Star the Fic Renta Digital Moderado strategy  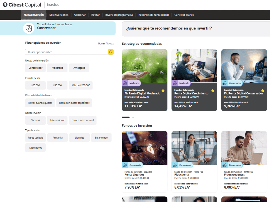coord(163,90)
